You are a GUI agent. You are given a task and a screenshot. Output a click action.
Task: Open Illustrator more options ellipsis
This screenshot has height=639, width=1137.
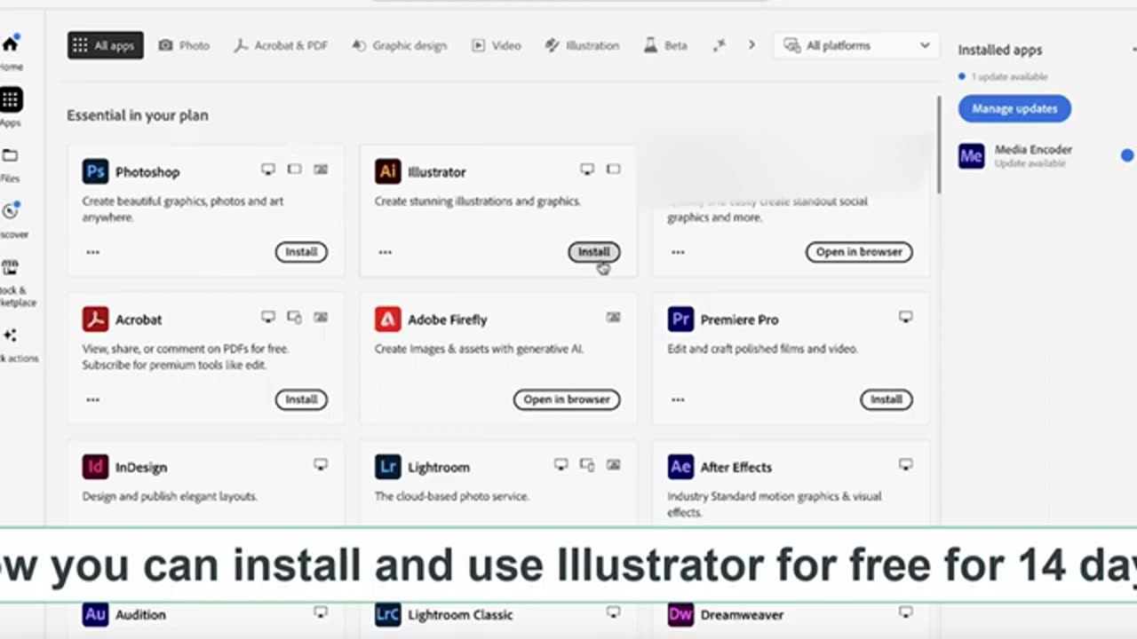click(x=386, y=252)
